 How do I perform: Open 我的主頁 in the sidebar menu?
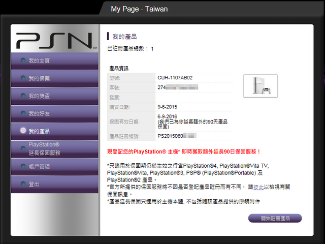(x=54, y=61)
